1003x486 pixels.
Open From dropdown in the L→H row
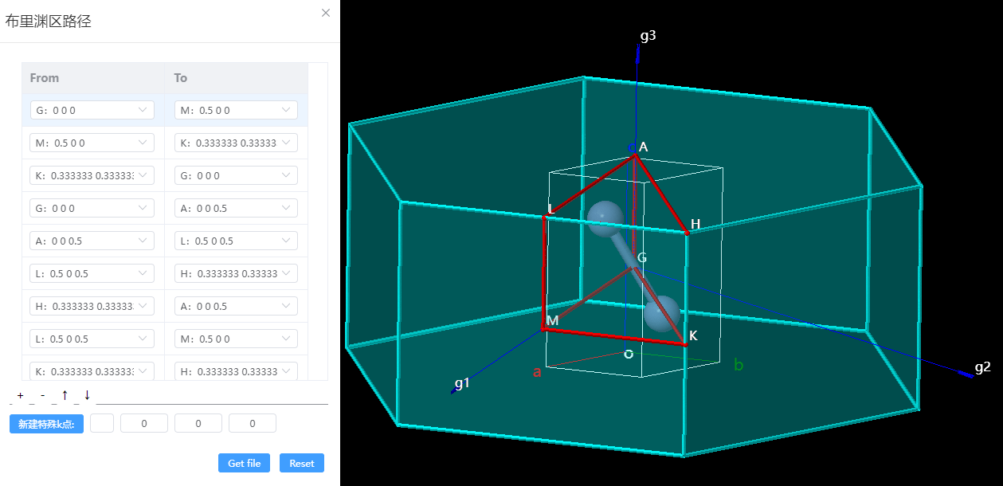pos(92,273)
